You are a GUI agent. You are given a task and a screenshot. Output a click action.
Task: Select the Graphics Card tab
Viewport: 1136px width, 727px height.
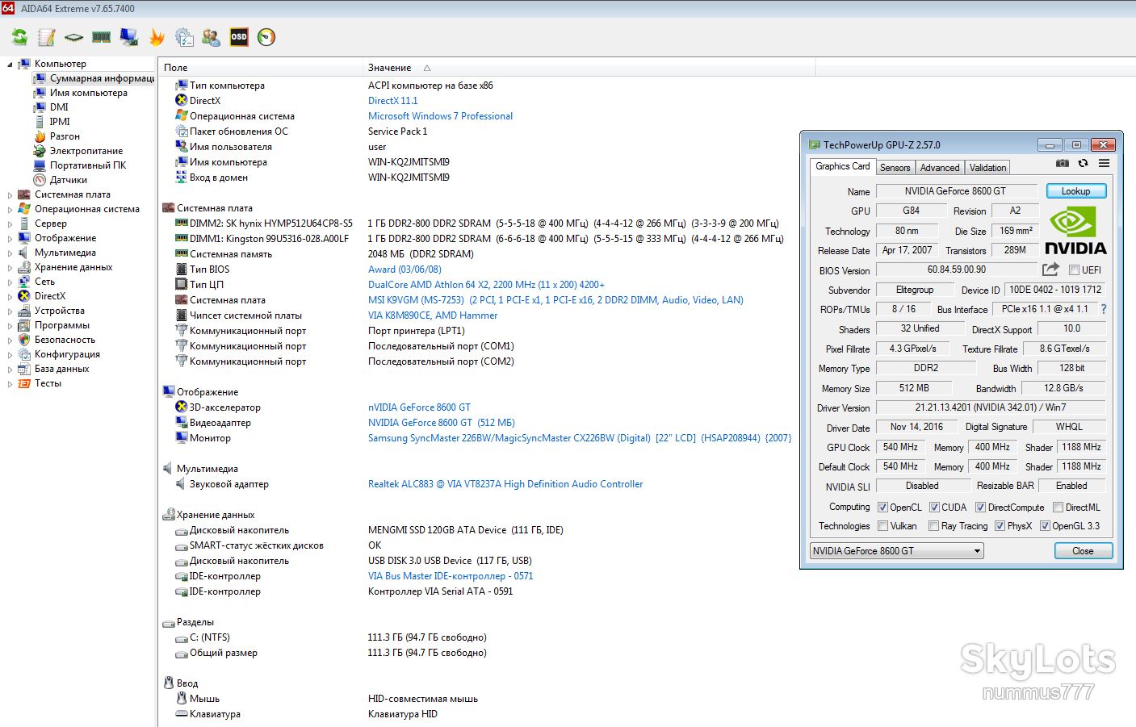click(x=843, y=166)
